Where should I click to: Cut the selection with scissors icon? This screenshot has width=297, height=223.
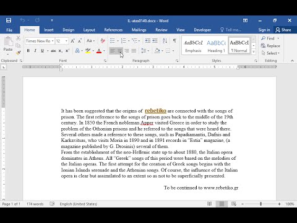click(18, 38)
